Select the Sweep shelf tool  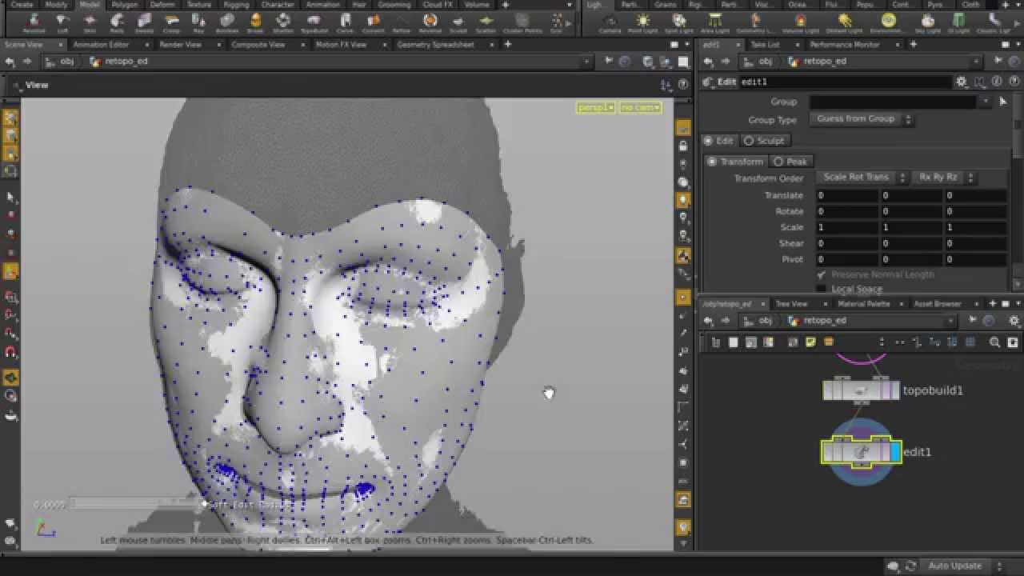[x=144, y=22]
